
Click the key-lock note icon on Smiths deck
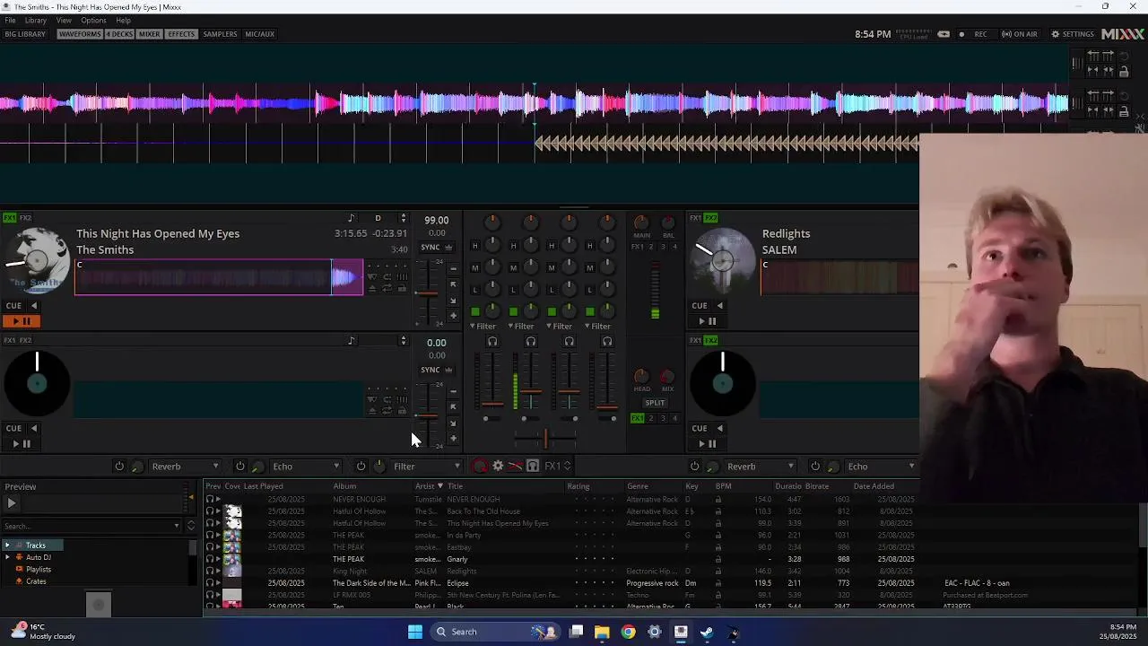[x=352, y=219]
